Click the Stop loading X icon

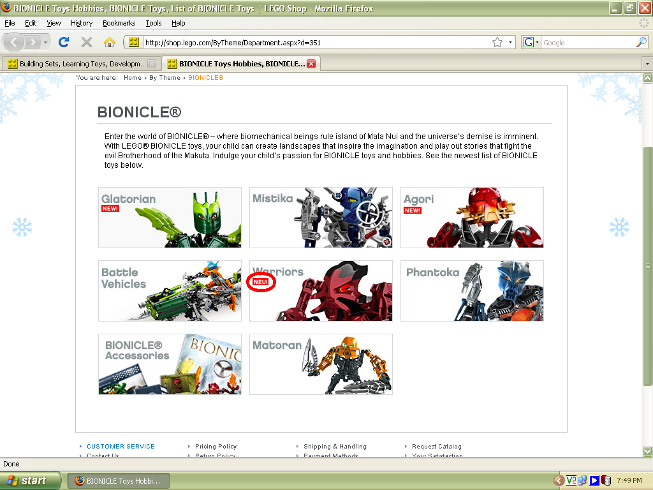87,42
